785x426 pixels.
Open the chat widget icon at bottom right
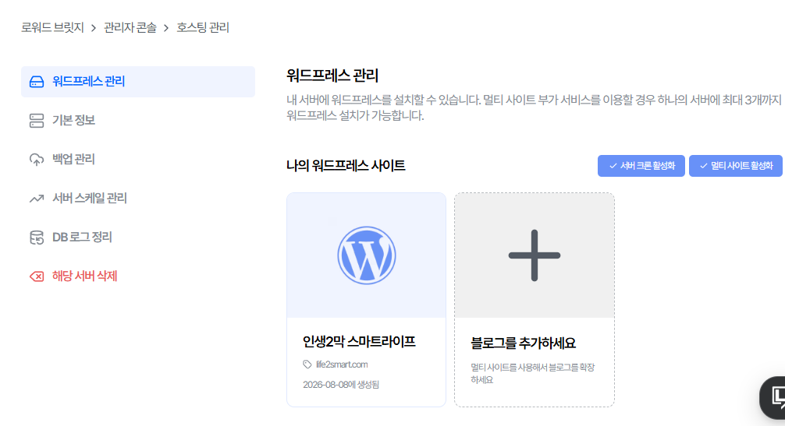pyautogui.click(x=773, y=397)
